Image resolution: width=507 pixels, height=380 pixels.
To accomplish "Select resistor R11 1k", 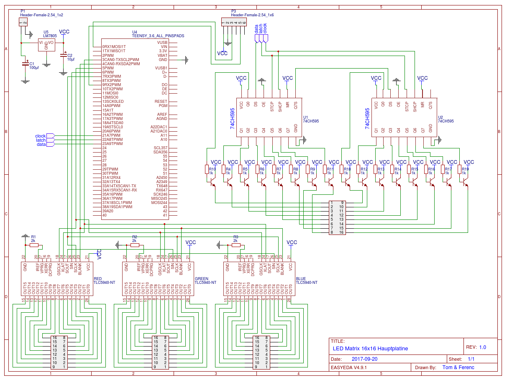I will coord(325,169).
